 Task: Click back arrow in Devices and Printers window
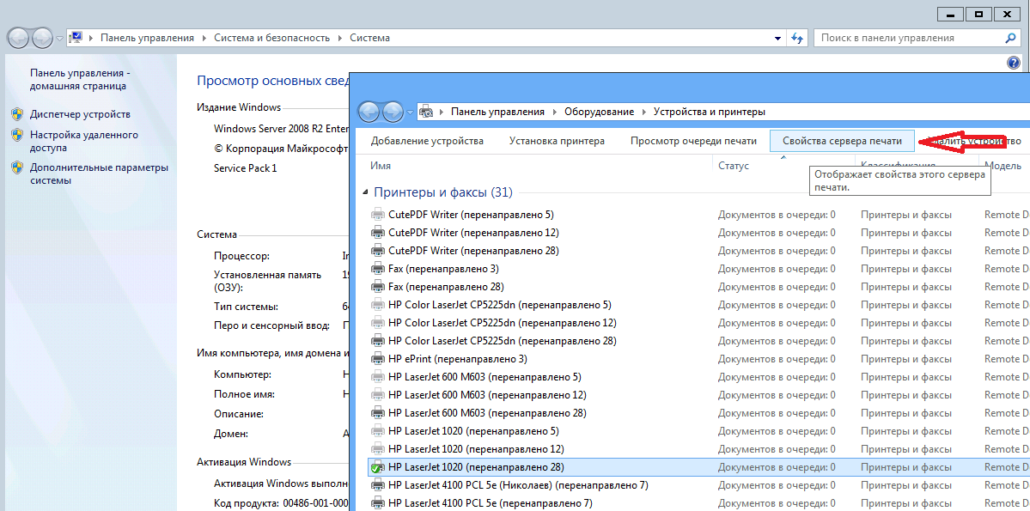[370, 112]
